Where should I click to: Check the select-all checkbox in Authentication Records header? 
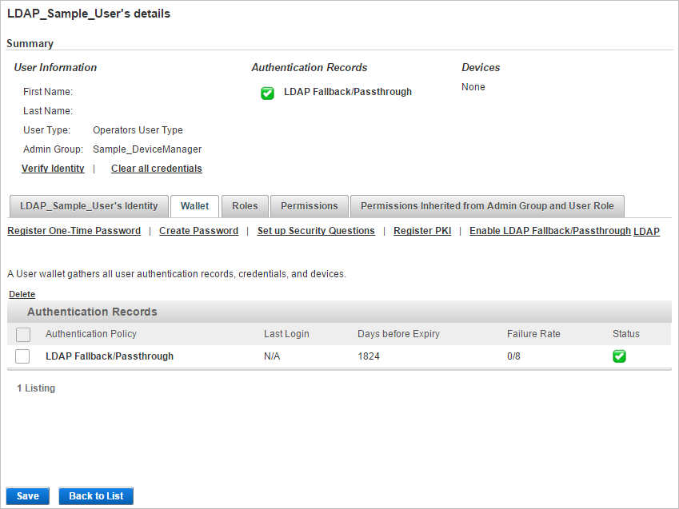pos(22,333)
